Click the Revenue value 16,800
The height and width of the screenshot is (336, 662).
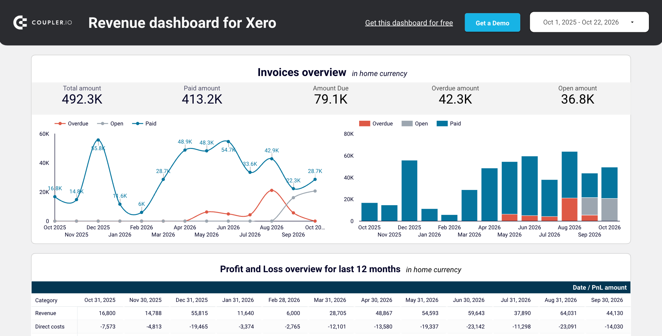(107, 313)
